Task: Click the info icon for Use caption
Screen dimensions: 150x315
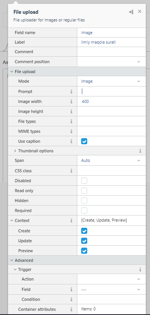Action: point(71,142)
